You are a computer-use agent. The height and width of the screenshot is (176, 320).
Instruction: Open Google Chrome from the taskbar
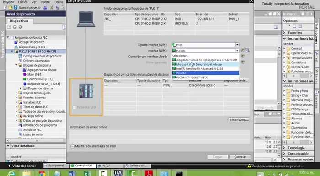42,174
